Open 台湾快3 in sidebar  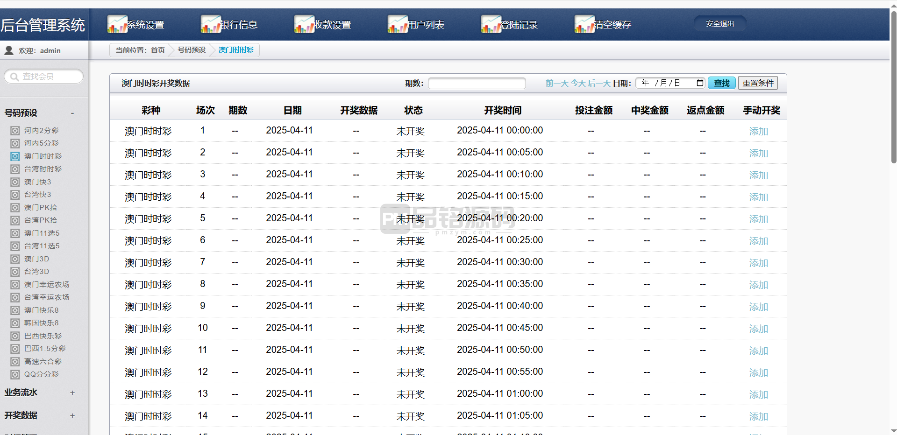pos(38,195)
